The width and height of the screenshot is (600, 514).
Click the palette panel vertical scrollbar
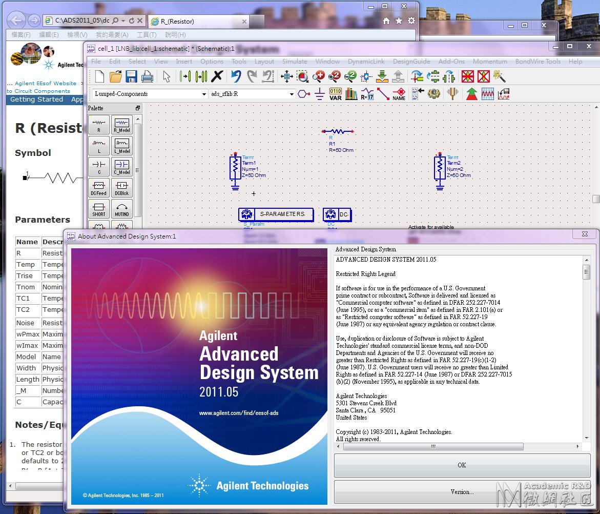coord(138,170)
